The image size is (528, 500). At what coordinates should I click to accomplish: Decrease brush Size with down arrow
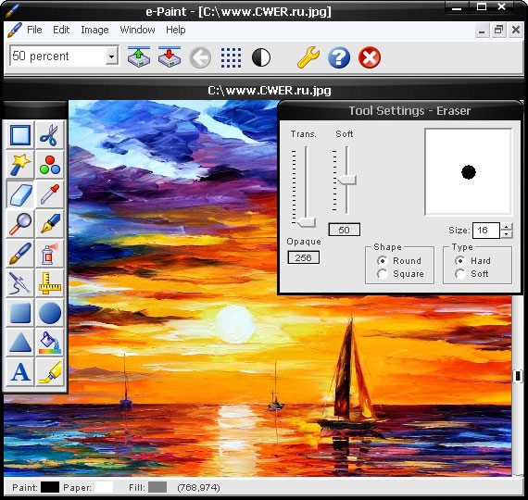coord(507,234)
